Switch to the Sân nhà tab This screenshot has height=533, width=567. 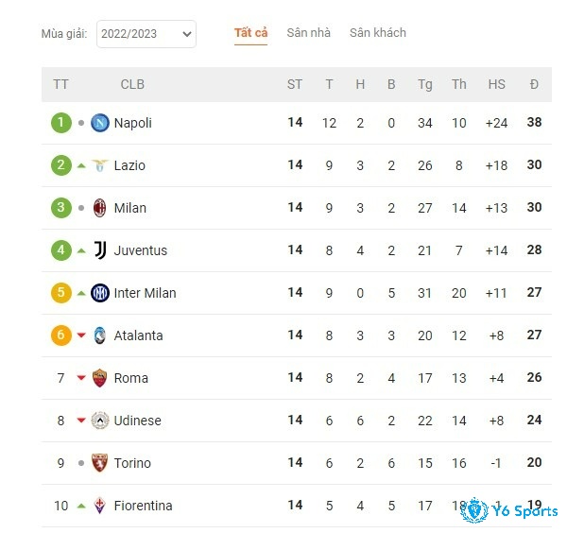click(x=308, y=33)
